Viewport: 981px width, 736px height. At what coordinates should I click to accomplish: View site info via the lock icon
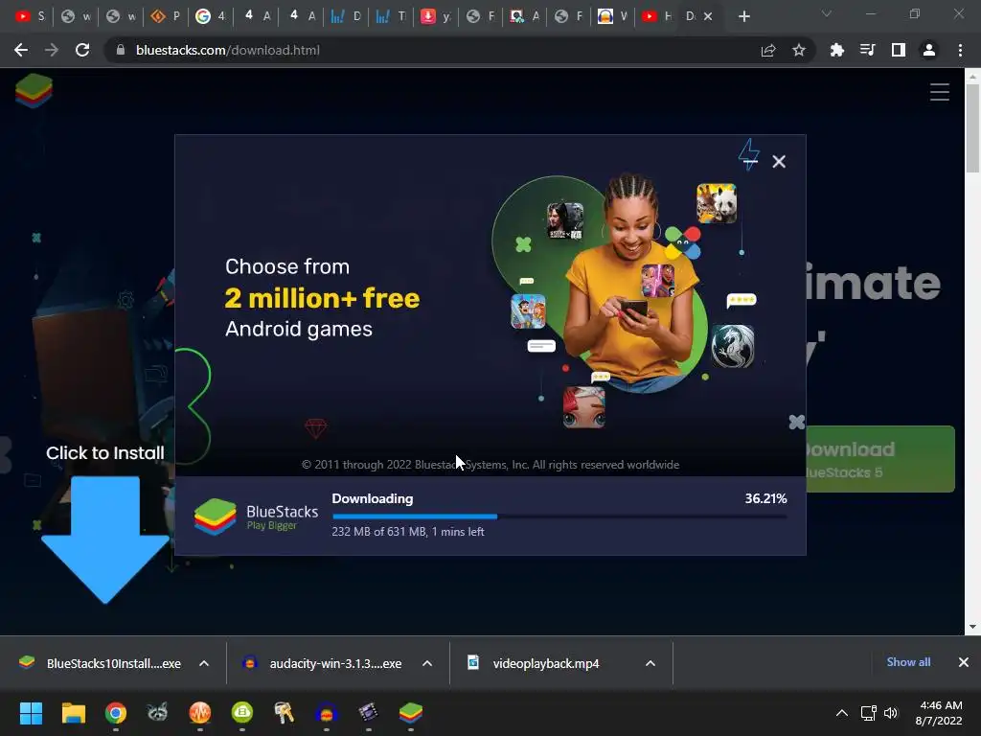122,50
